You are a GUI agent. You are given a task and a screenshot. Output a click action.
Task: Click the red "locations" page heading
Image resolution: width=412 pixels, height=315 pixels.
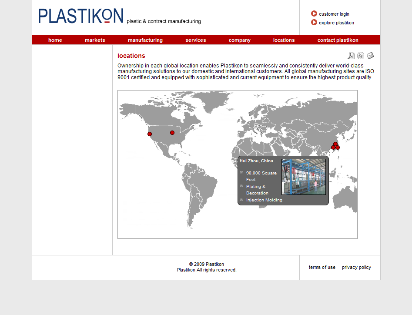131,56
